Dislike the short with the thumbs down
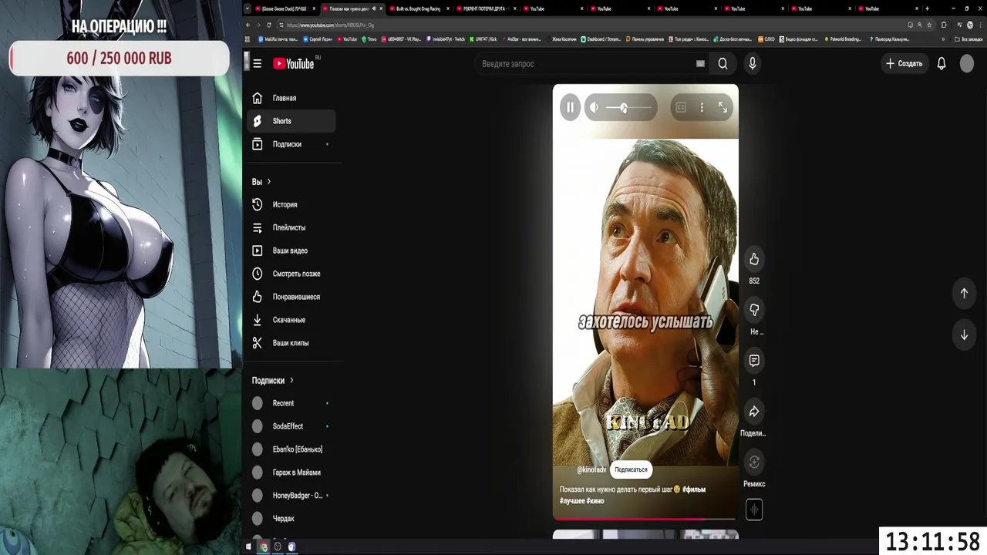Image resolution: width=987 pixels, height=555 pixels. tap(754, 310)
